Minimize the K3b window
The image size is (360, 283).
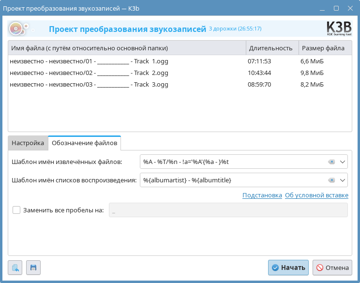323,8
